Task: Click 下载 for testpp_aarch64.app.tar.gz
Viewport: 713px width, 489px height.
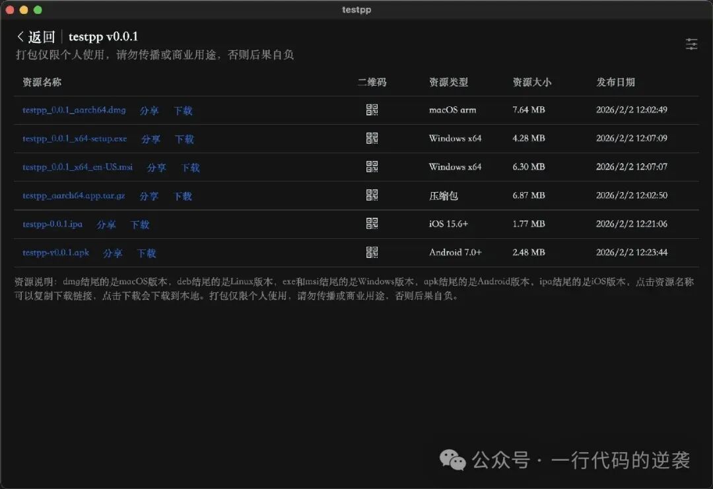Action: (183, 195)
